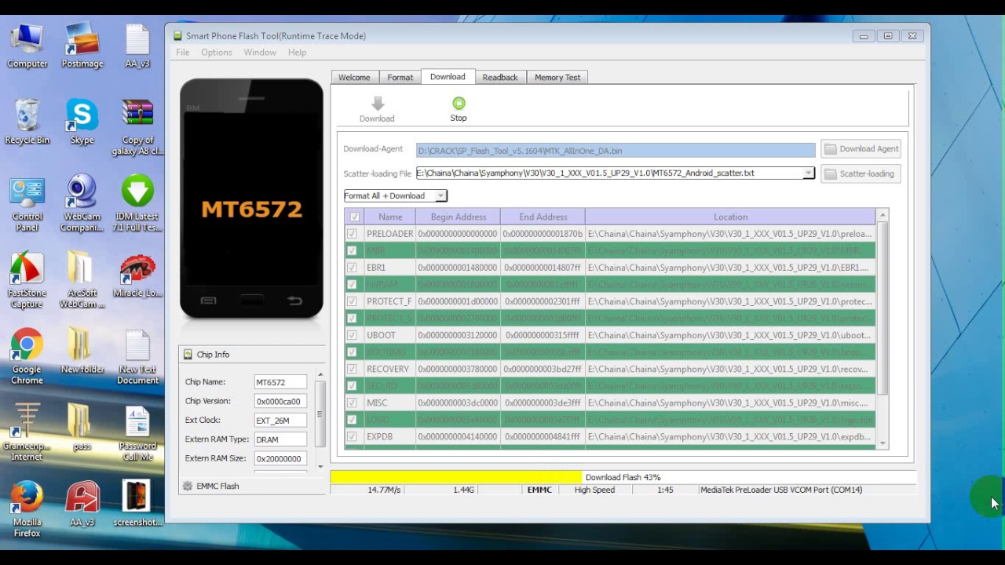Click the End Address column header

(543, 217)
